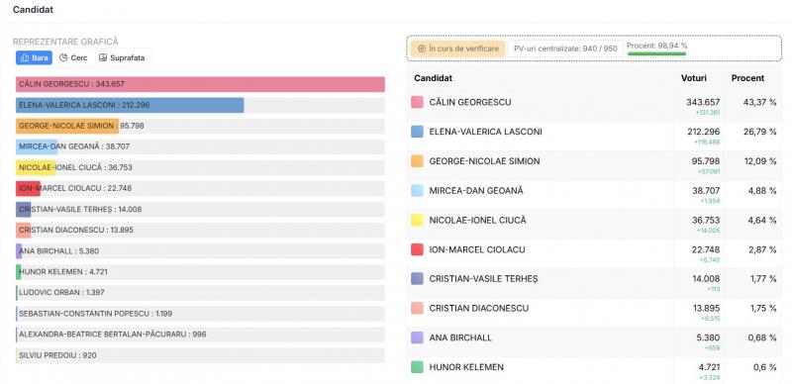The width and height of the screenshot is (792, 384).
Task: Click Elena-Valerica Lasconi blue color swatch
Action: (417, 132)
